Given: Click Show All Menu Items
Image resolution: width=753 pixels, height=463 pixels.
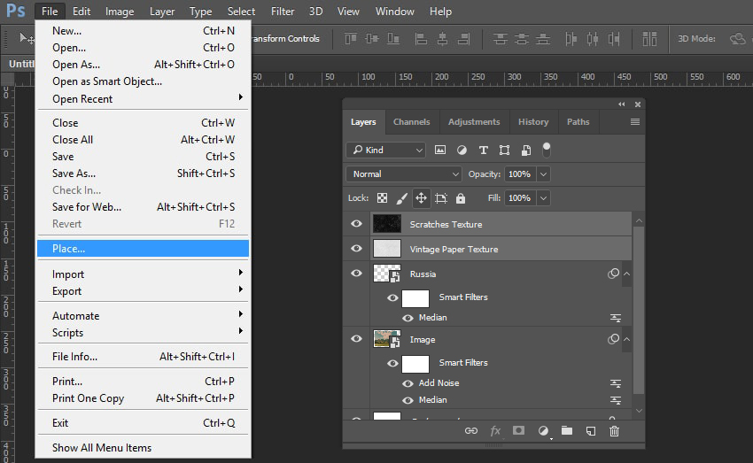Looking at the screenshot, I should click(x=102, y=448).
